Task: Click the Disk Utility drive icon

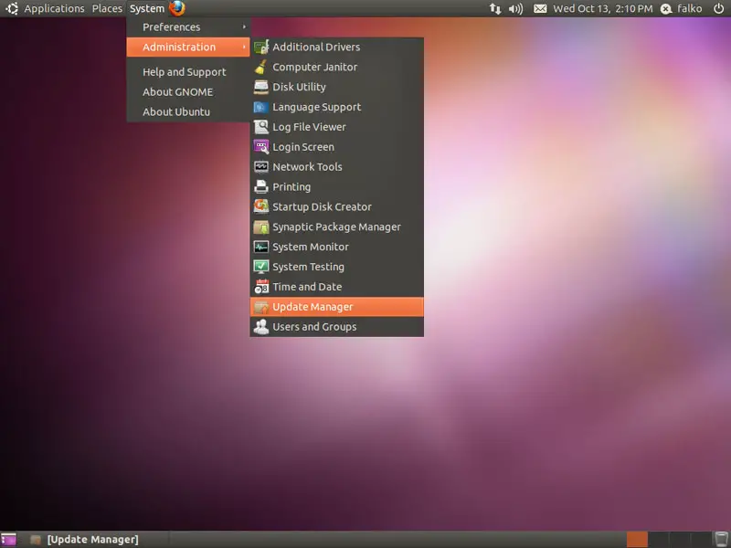Action: (261, 87)
